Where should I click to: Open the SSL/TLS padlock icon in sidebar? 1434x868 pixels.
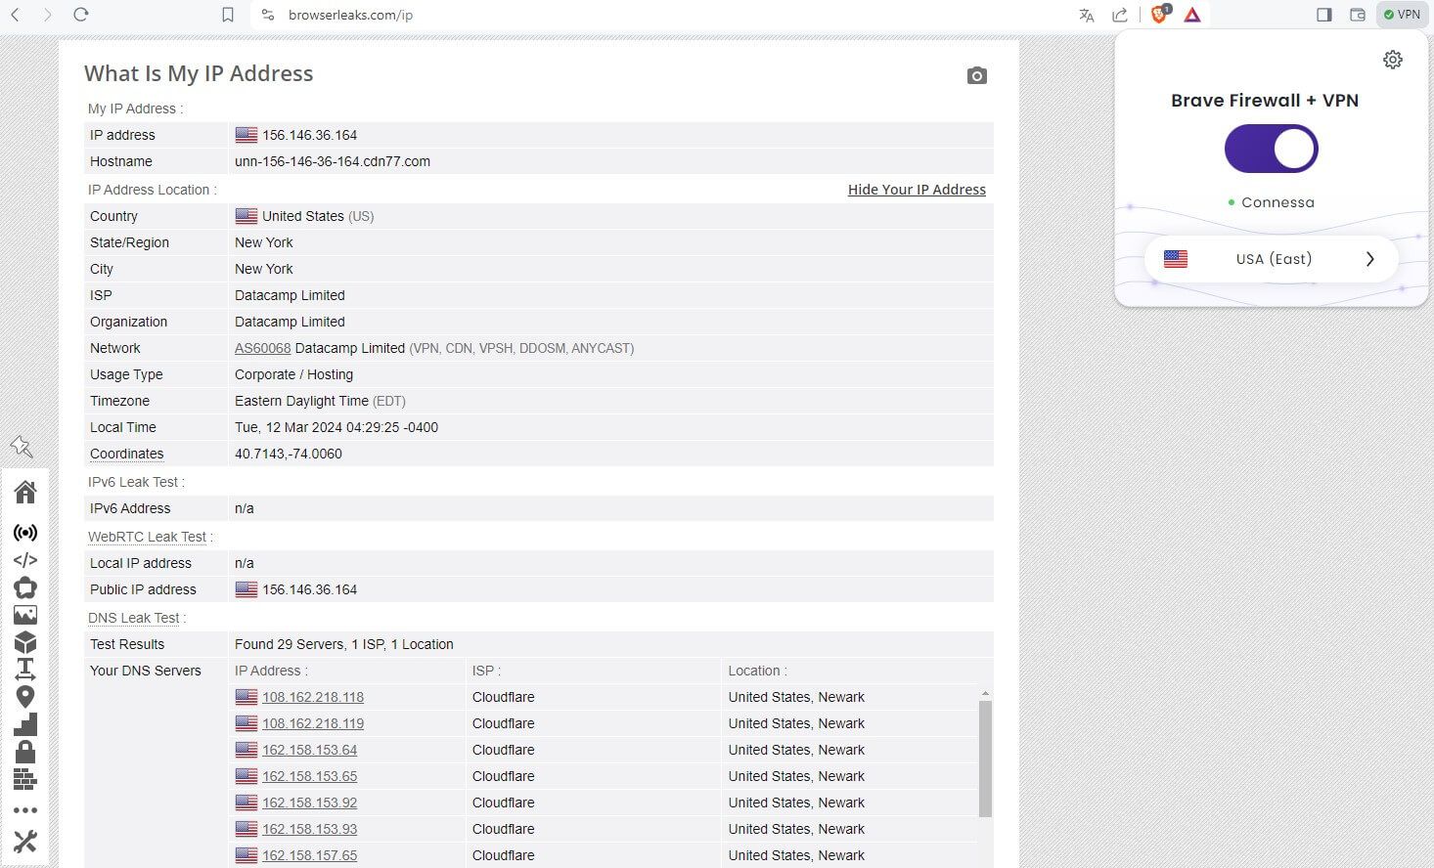(x=25, y=752)
